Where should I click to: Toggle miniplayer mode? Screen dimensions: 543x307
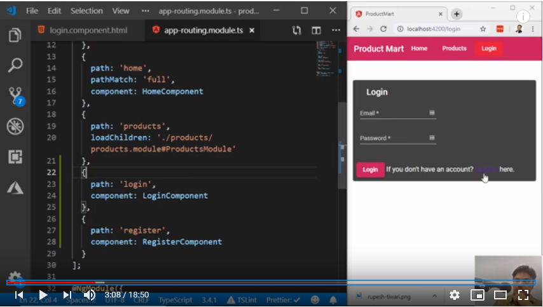click(x=477, y=295)
